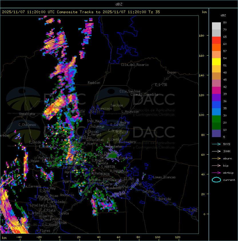Viewport: 238px width, 241px height.
Task: Click the 'Clla.El_Cavadito' map label
Action: 144,94
